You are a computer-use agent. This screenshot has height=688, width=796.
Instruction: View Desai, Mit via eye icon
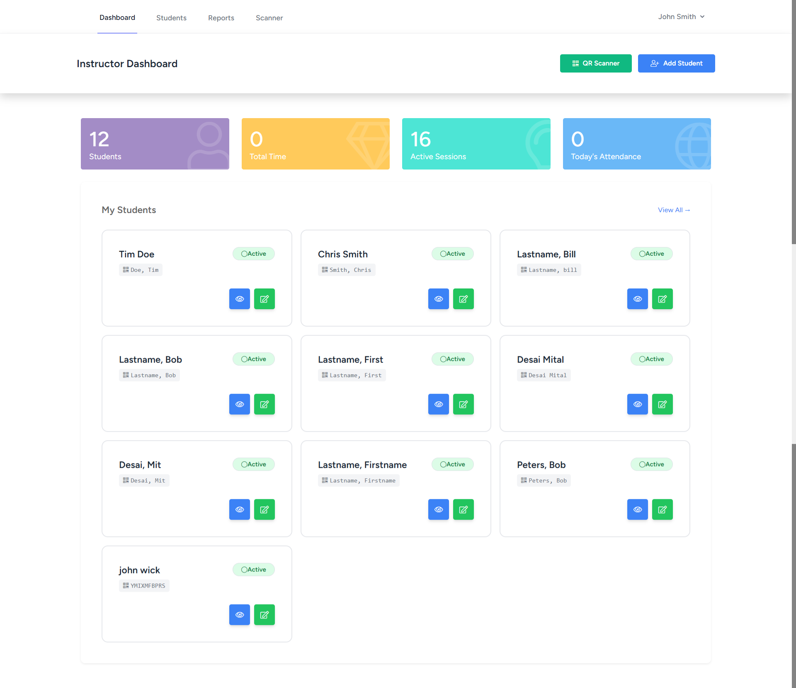(239, 509)
